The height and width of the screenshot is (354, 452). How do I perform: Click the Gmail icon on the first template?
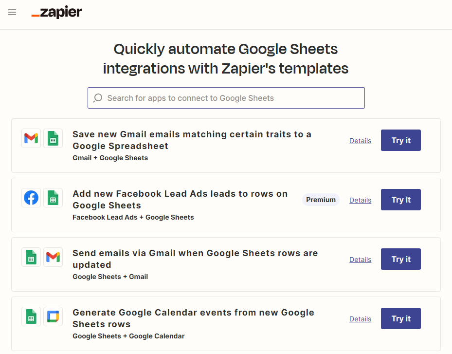pos(31,138)
